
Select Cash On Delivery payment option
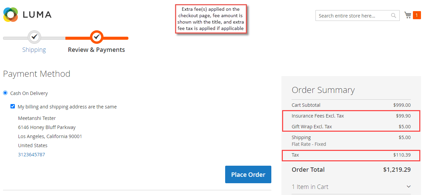[5, 93]
